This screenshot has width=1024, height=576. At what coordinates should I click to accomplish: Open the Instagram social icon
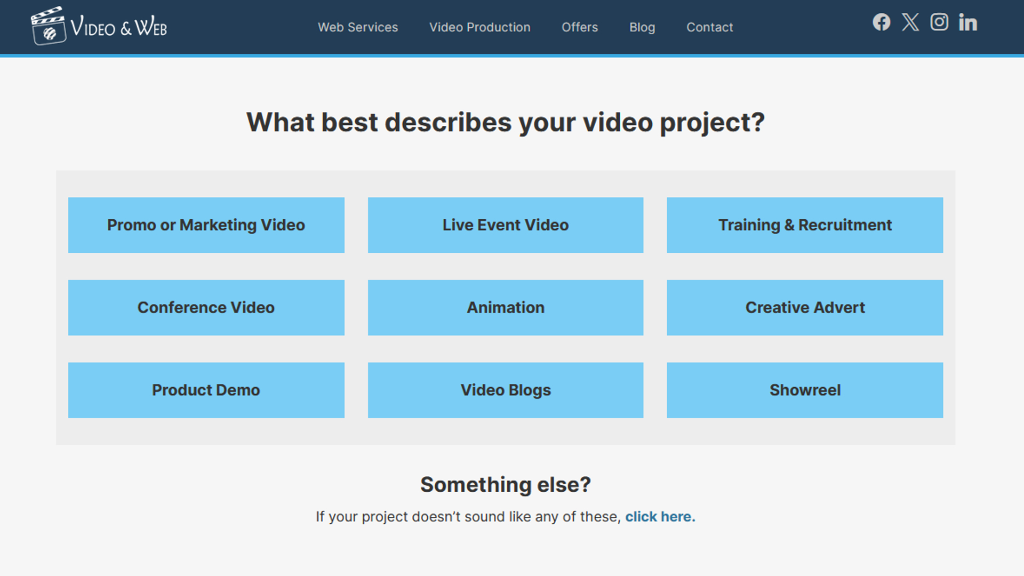pos(939,22)
